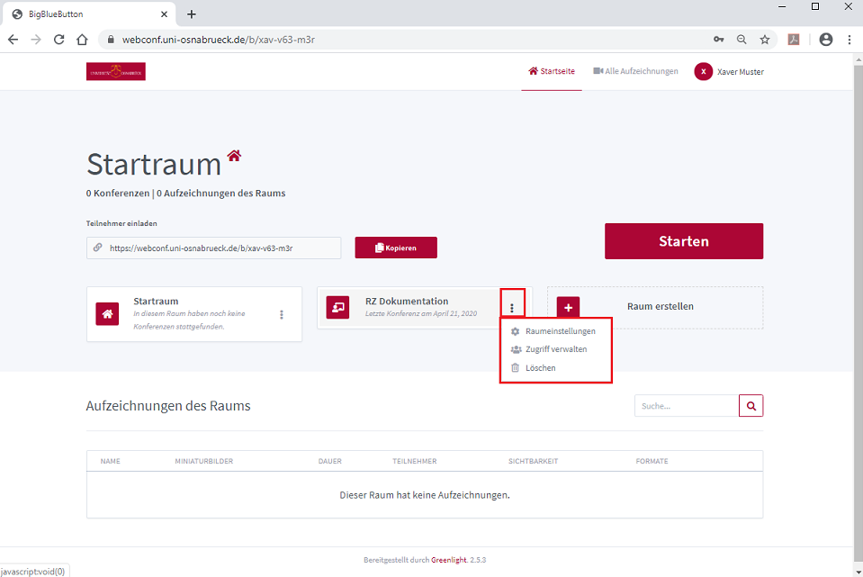Click the site lock icon in address bar
Image resolution: width=863 pixels, height=577 pixels.
point(111,40)
